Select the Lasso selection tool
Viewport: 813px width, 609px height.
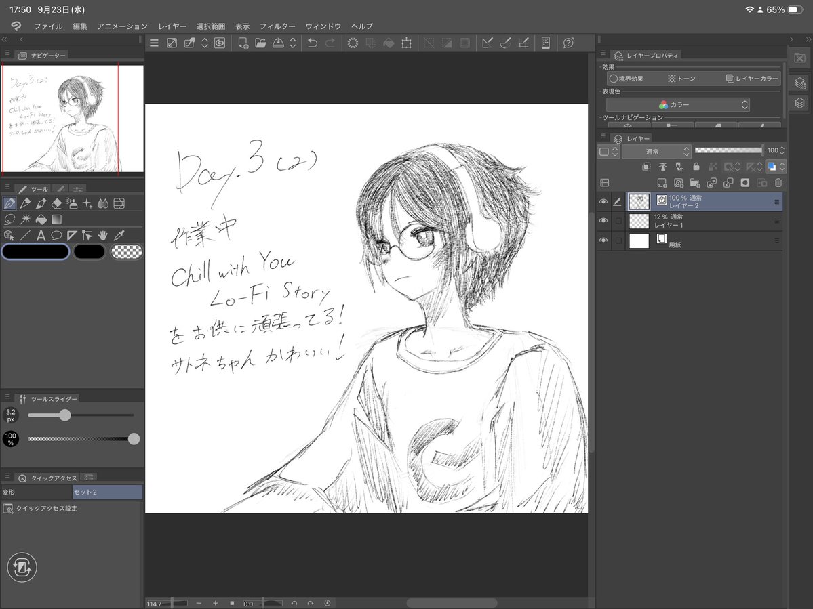point(9,219)
